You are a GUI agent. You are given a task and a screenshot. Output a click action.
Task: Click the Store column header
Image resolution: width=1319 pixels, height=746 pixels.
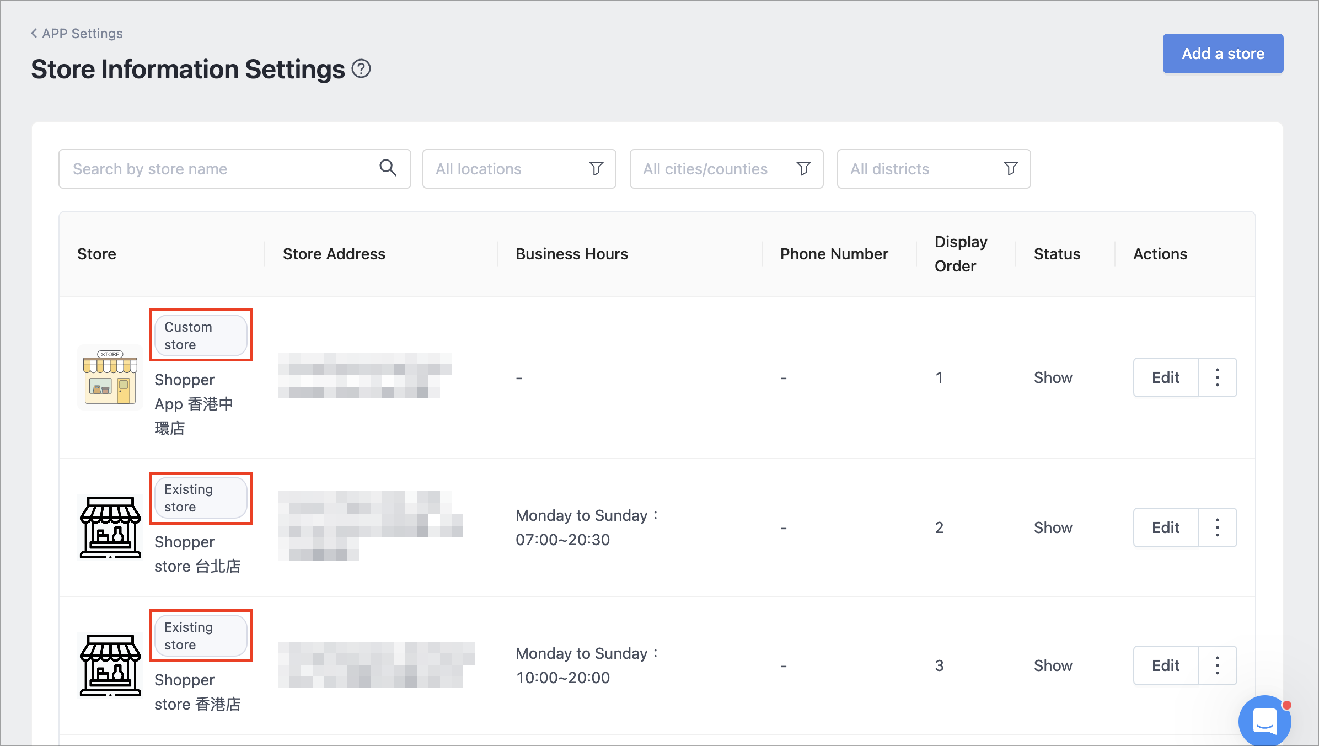[96, 254]
